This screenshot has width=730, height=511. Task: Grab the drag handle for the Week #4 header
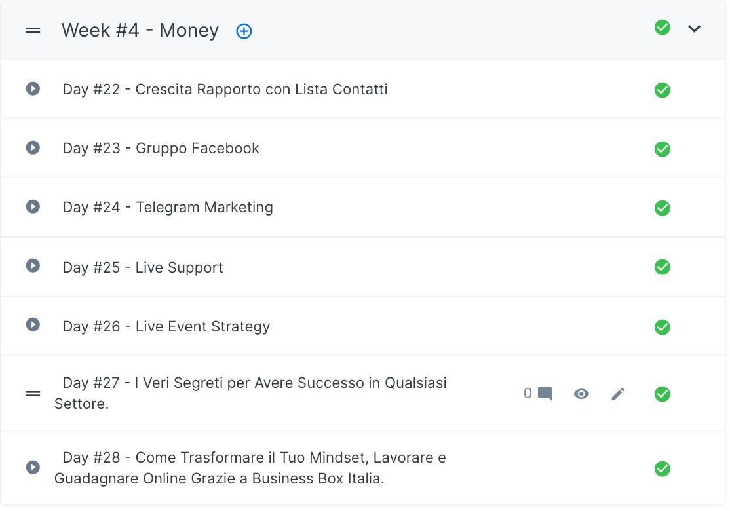pyautogui.click(x=33, y=30)
